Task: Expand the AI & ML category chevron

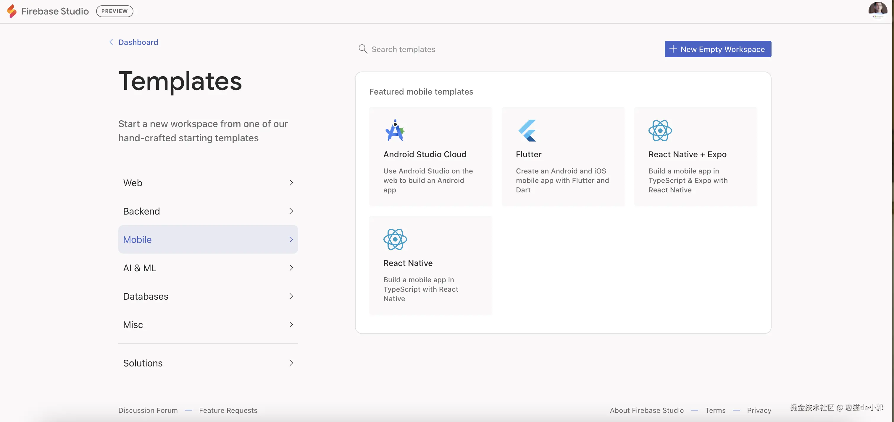Action: 291,268
